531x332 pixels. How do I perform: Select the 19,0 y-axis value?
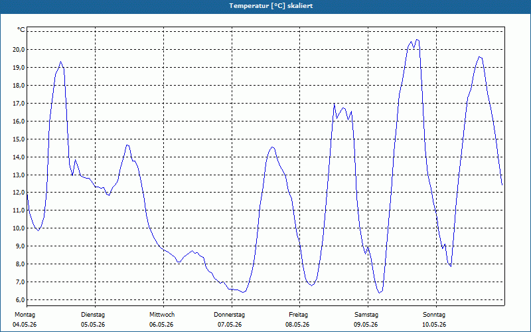pyautogui.click(x=19, y=68)
